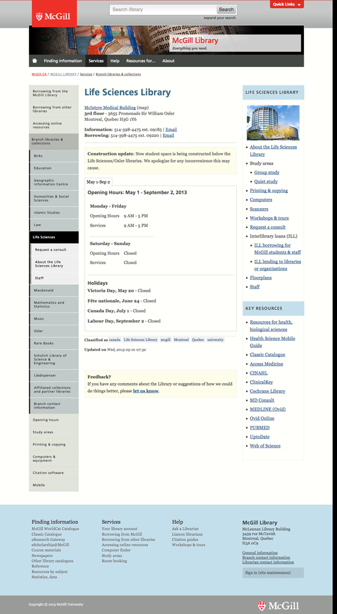The width and height of the screenshot is (337, 614).
Task: Open Health Science Mobile Guide link
Action: [x=273, y=342]
